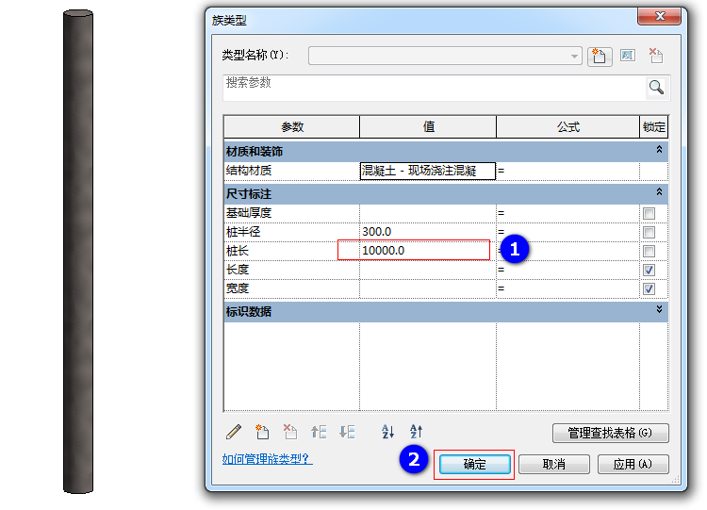Uncheck lock checkbox for 宽度

coord(649,289)
